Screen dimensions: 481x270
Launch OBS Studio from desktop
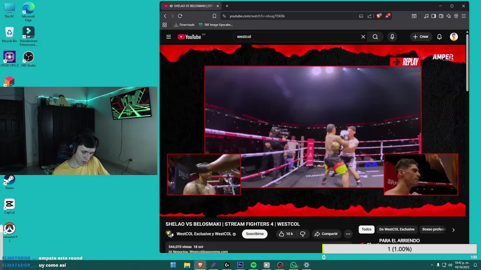tap(28, 59)
